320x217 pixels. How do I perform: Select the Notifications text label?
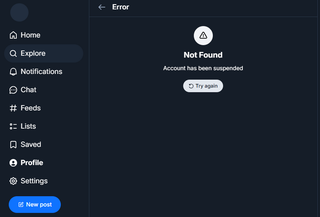click(x=42, y=72)
